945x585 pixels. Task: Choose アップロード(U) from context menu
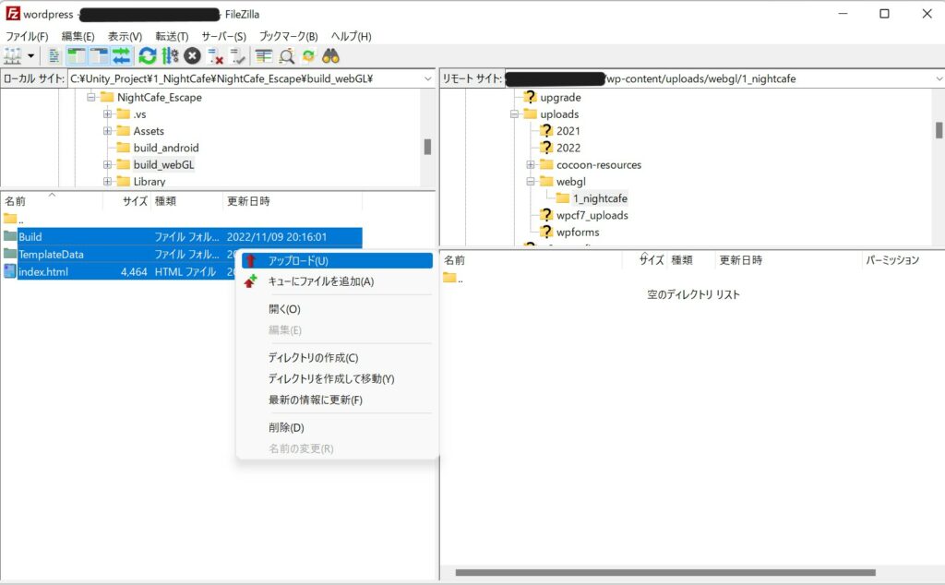(x=337, y=260)
